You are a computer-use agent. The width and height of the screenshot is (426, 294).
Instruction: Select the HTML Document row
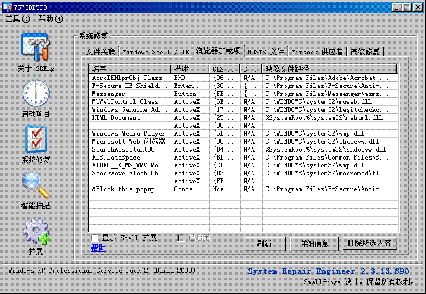(x=243, y=117)
